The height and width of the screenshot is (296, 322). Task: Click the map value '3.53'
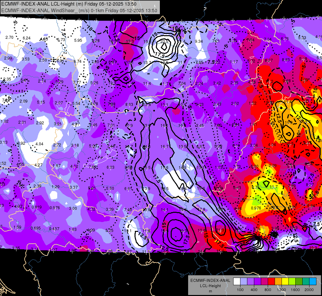[x=26, y=59]
